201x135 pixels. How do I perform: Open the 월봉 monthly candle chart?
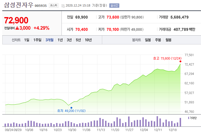click(x=169, y=40)
